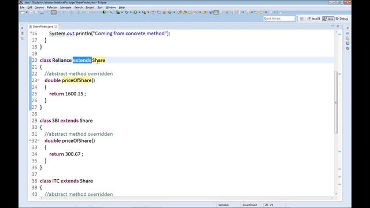The height and width of the screenshot is (208, 370).
Task: Click the Search flashlight toolbar icon
Action: [x=195, y=12]
